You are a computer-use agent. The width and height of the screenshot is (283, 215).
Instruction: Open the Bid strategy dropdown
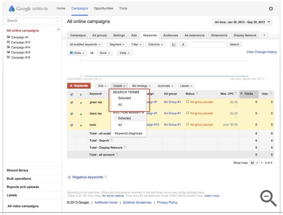(141, 86)
